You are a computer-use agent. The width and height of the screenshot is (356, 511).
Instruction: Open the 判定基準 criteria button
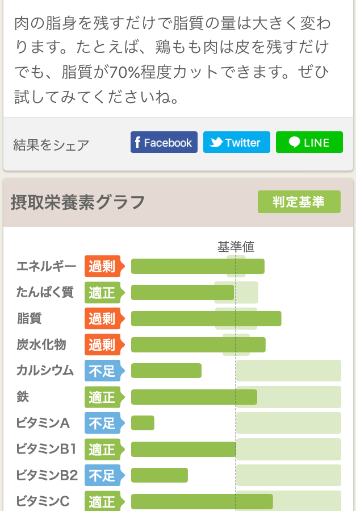[x=299, y=202]
